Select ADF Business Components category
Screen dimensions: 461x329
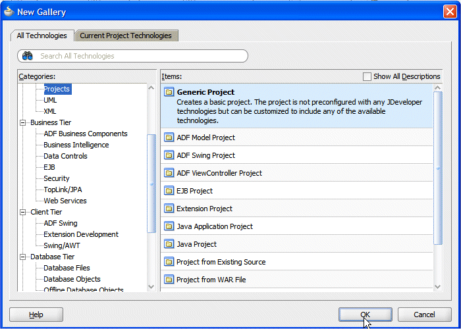click(x=86, y=134)
